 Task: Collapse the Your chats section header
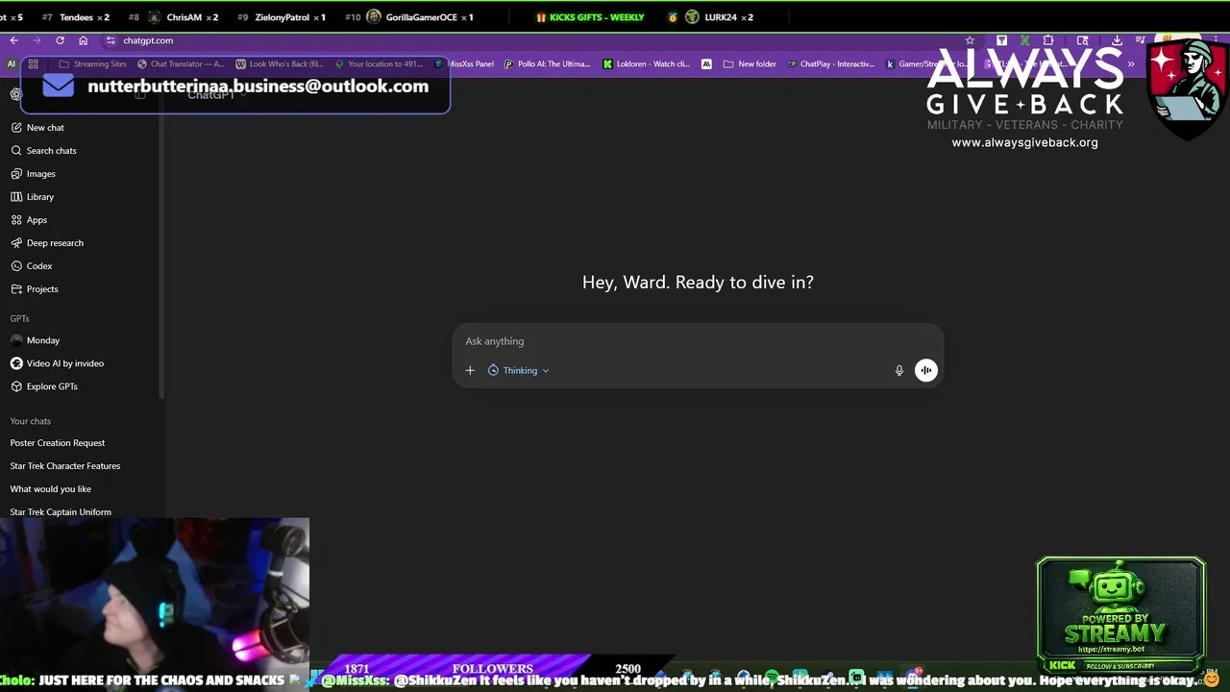tap(31, 421)
